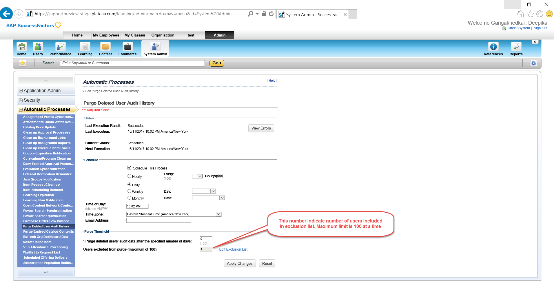Select the Daily radio button
This screenshot has height=281, width=554.
click(x=130, y=185)
